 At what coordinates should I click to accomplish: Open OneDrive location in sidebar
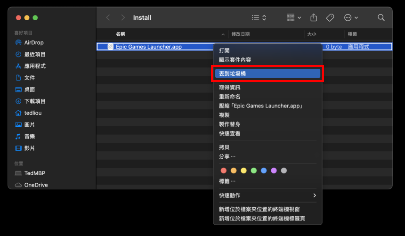click(35, 185)
